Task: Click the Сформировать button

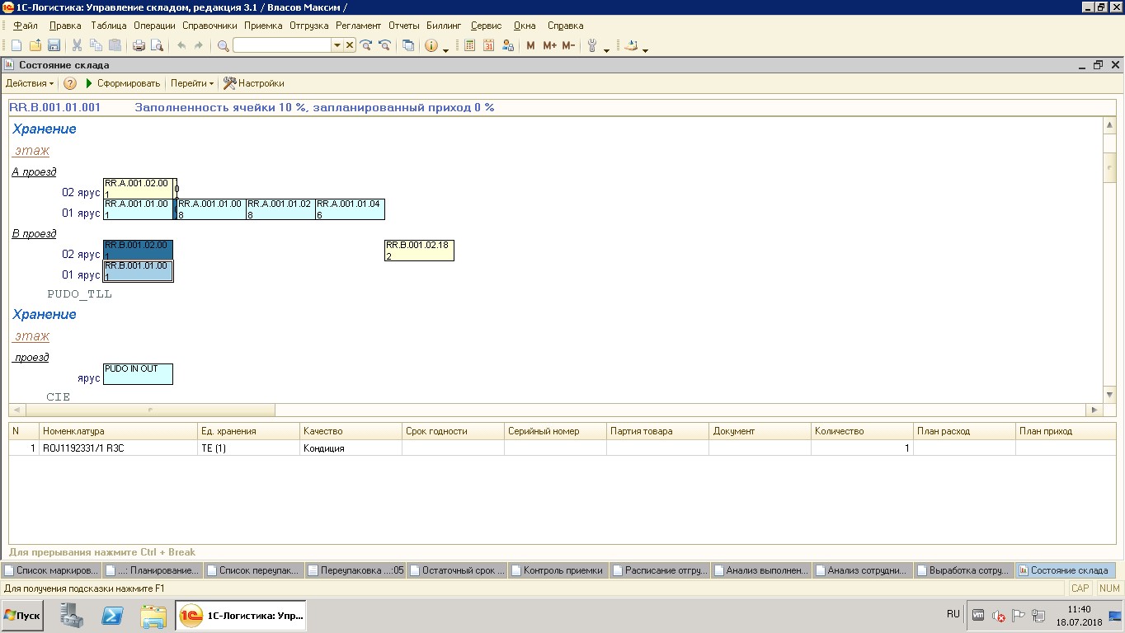Action: 122,83
